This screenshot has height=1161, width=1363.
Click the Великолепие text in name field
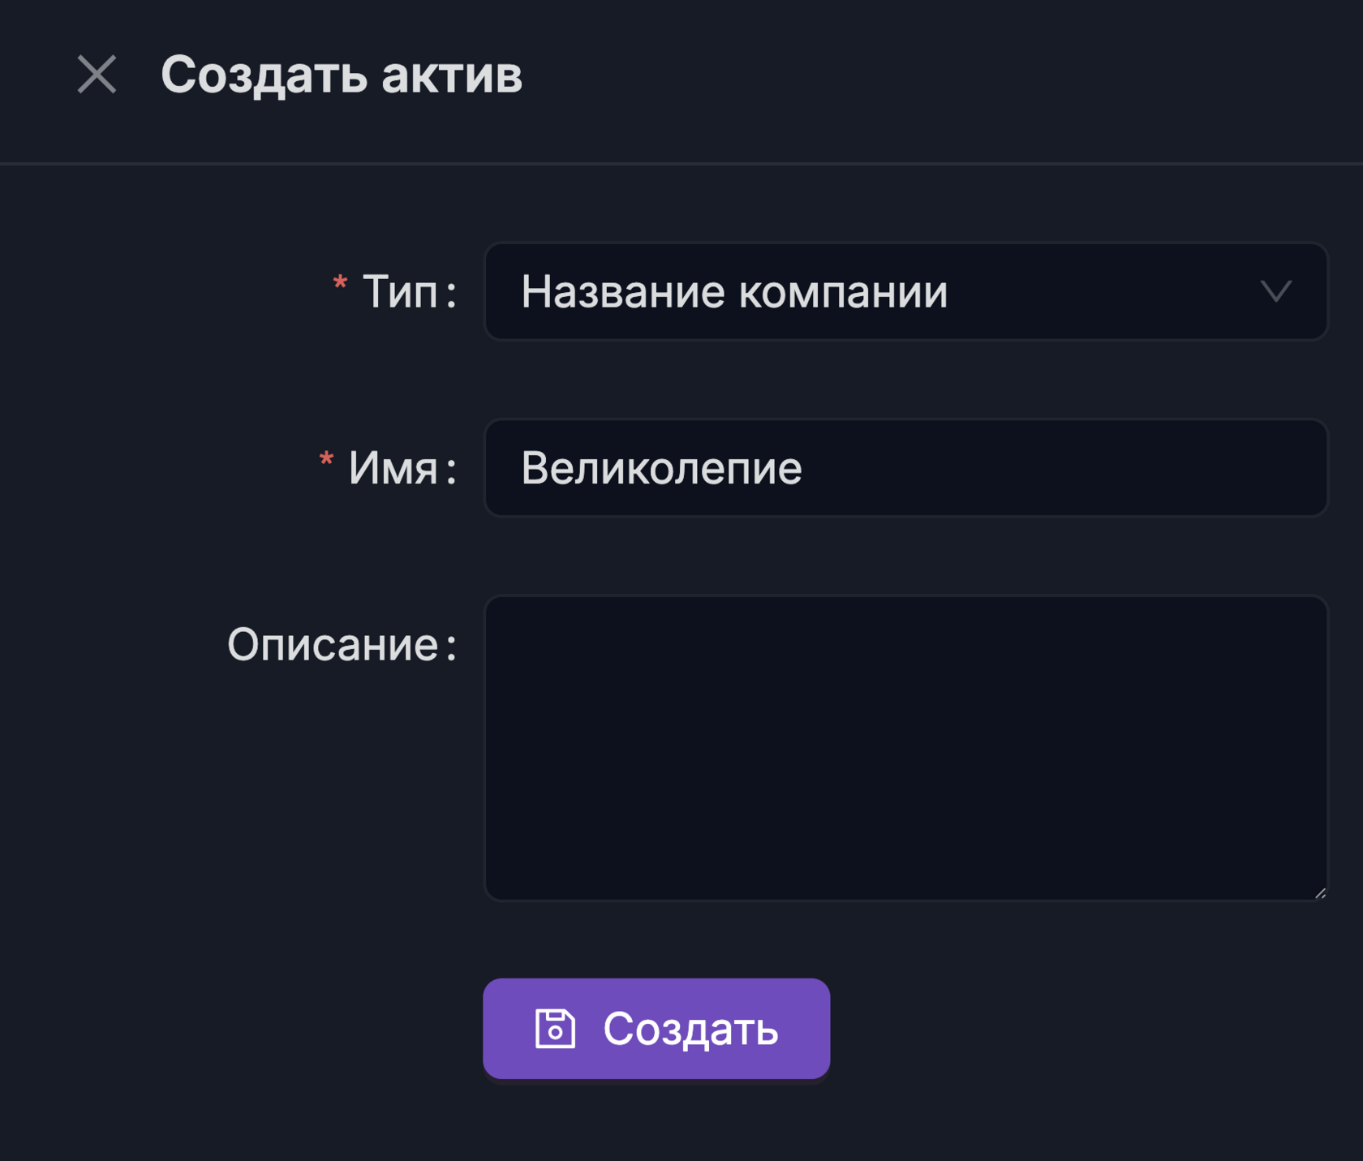coord(661,468)
